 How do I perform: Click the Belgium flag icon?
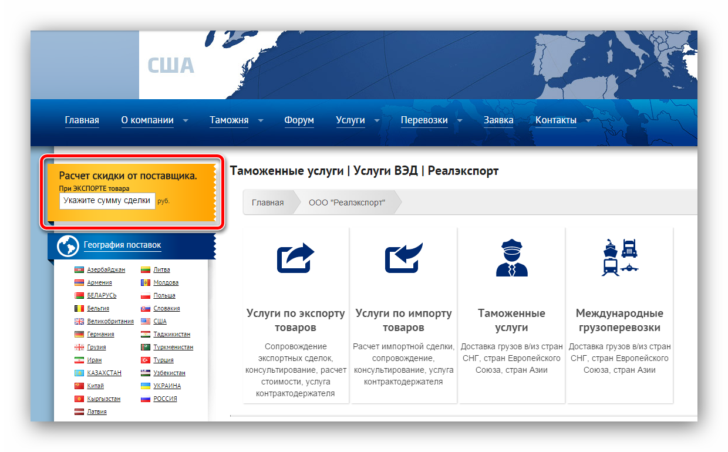click(79, 309)
